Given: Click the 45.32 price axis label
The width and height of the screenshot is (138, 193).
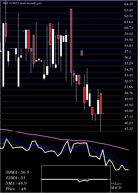Looking at the screenshot, I should (x=129, y=129).
